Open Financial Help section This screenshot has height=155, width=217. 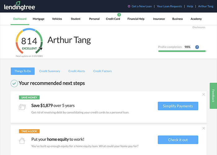point(136,19)
